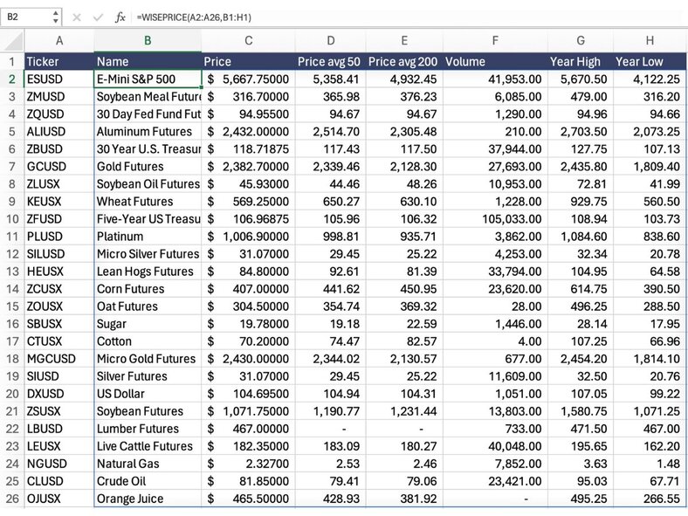The width and height of the screenshot is (688, 516).
Task: Select column F header
Action: pos(494,40)
